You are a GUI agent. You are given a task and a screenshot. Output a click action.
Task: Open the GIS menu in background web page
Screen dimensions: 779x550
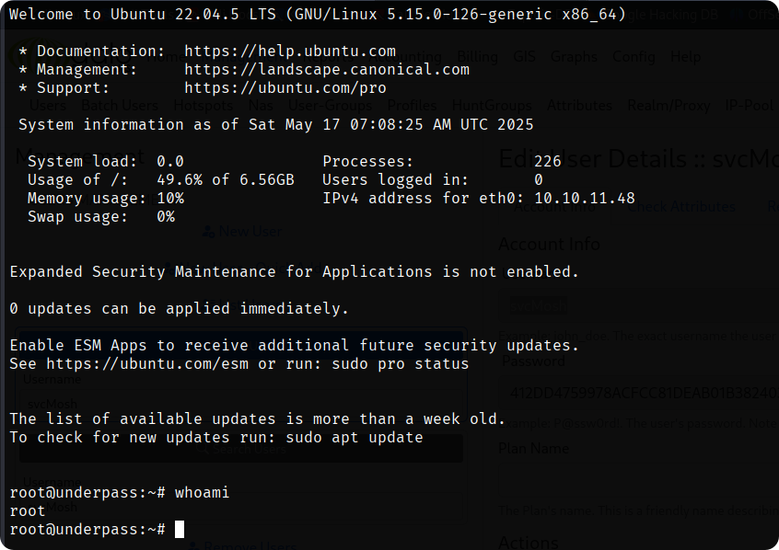525,57
